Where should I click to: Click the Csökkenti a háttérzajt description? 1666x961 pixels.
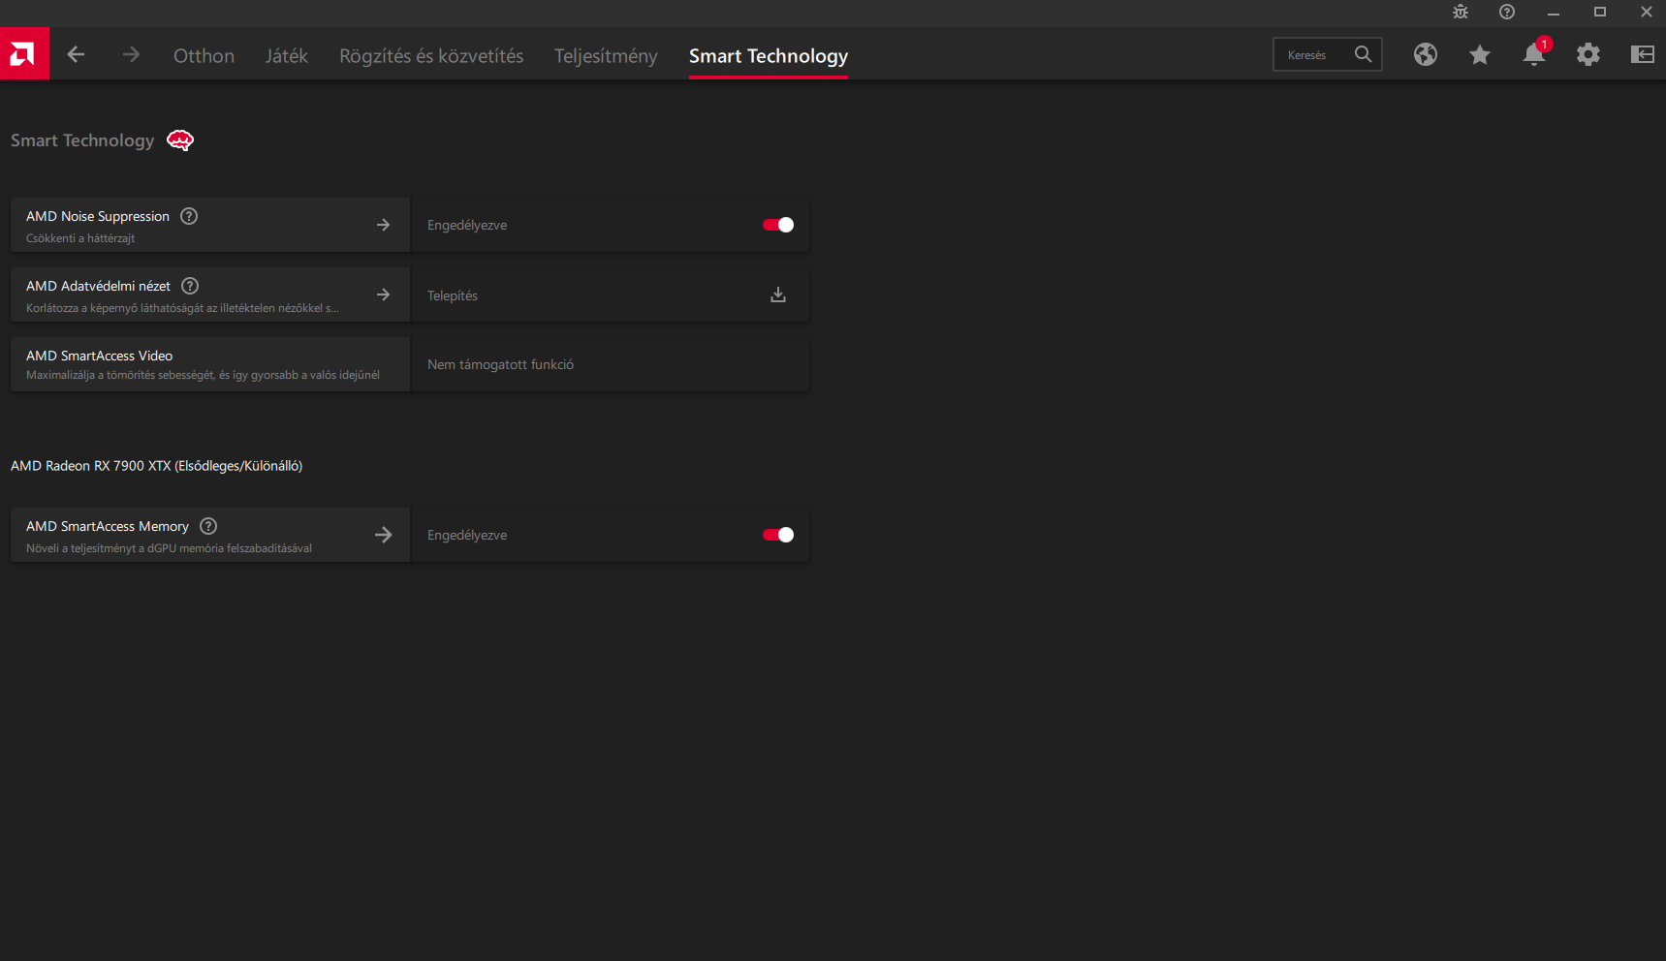(80, 238)
